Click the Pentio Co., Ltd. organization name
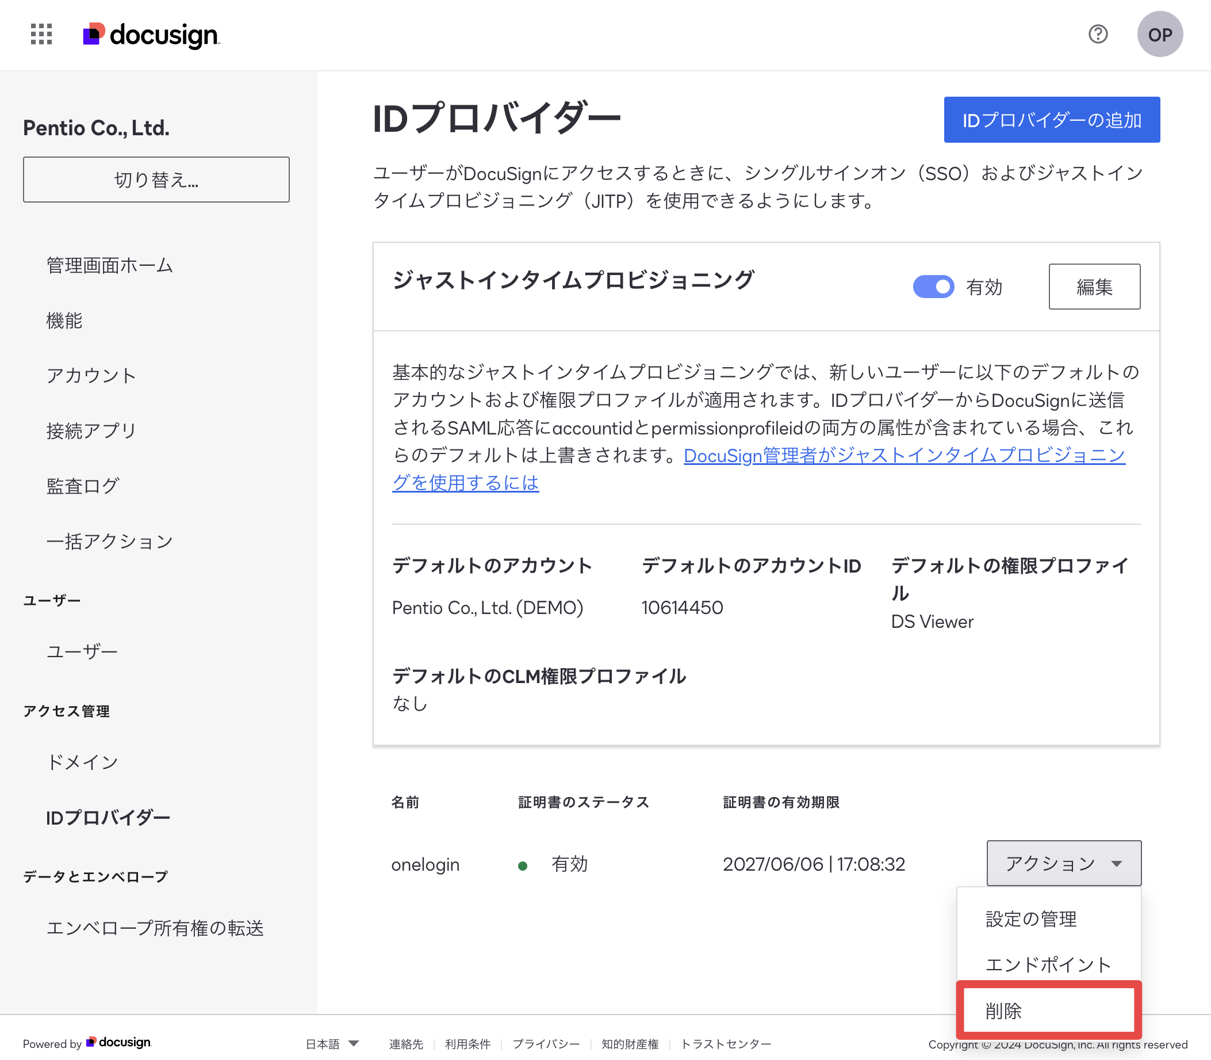The image size is (1211, 1060). (x=97, y=128)
